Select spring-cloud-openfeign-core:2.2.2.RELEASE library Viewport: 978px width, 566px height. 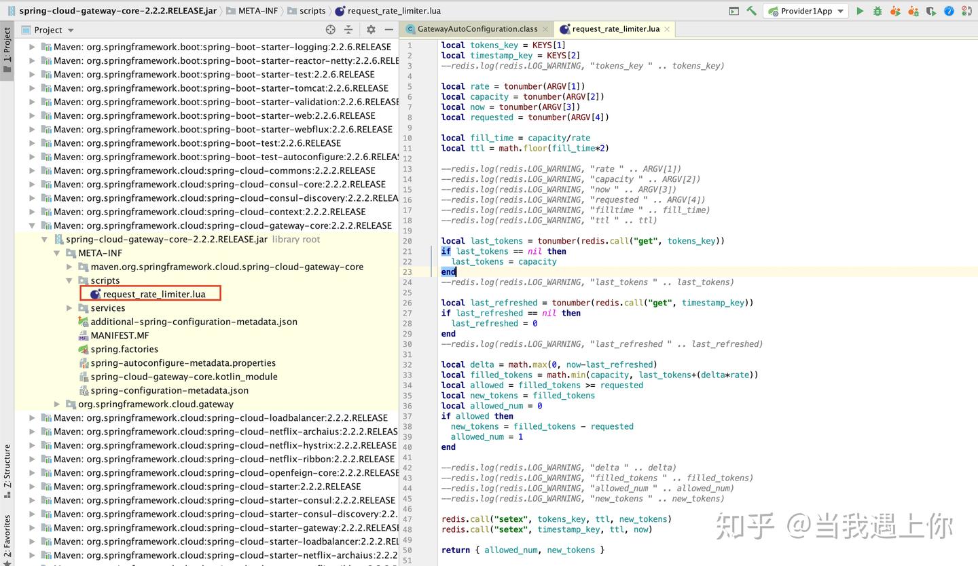click(x=226, y=473)
